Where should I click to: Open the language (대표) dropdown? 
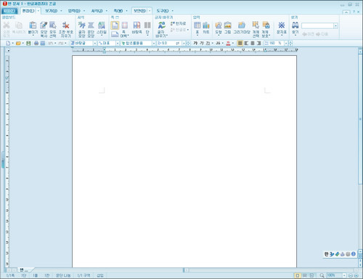coord(118,43)
